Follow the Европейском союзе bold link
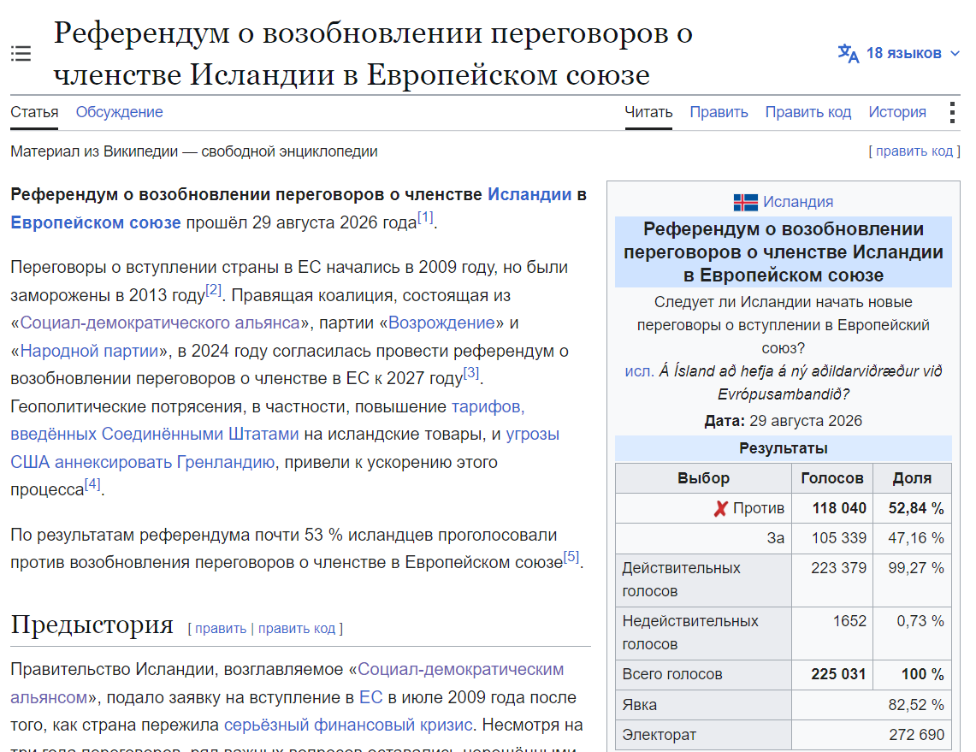 [x=96, y=222]
